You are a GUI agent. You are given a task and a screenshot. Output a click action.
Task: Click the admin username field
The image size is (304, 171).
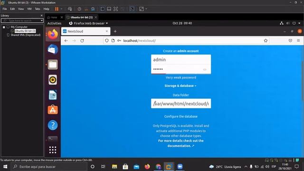(181, 59)
